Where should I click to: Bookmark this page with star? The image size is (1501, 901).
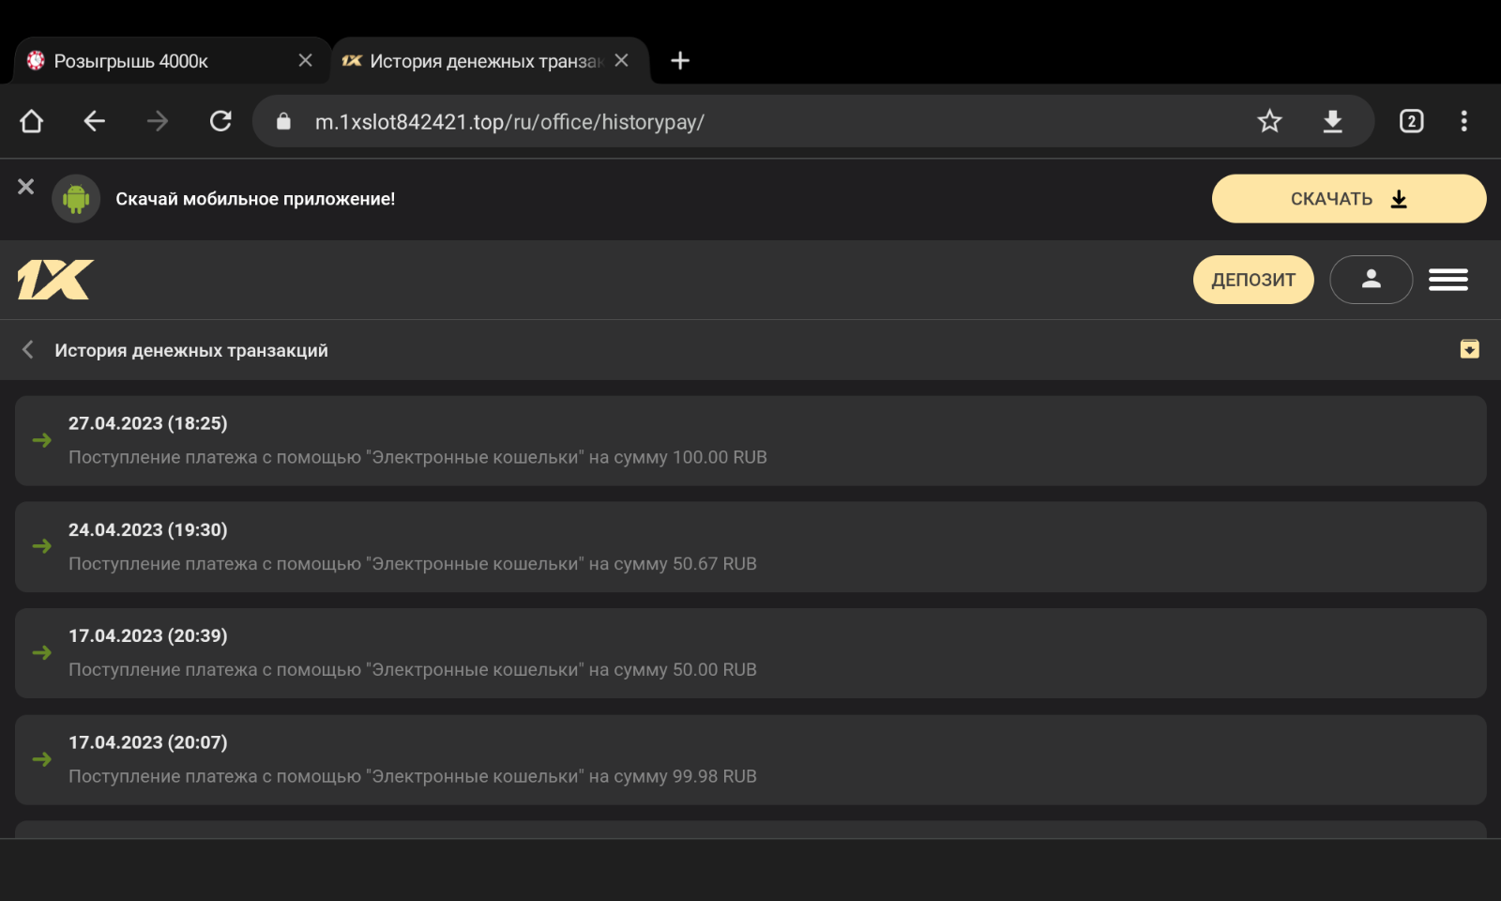click(x=1269, y=121)
